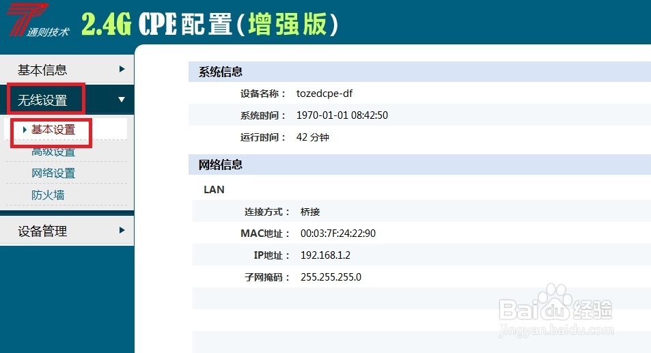Click the 设备名称 label
The image size is (651, 353).
(263, 94)
